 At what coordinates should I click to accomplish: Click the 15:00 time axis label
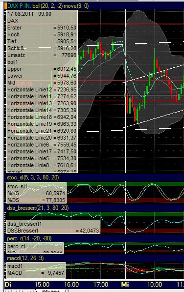(x=42, y=285)
